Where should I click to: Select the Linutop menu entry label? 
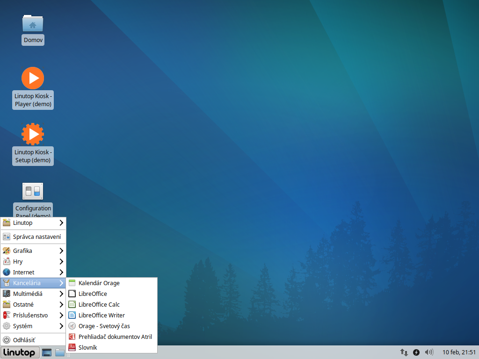[22, 223]
